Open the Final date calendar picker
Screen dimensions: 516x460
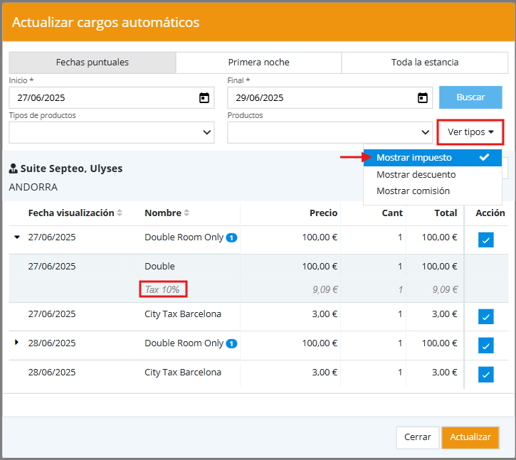pyautogui.click(x=423, y=98)
